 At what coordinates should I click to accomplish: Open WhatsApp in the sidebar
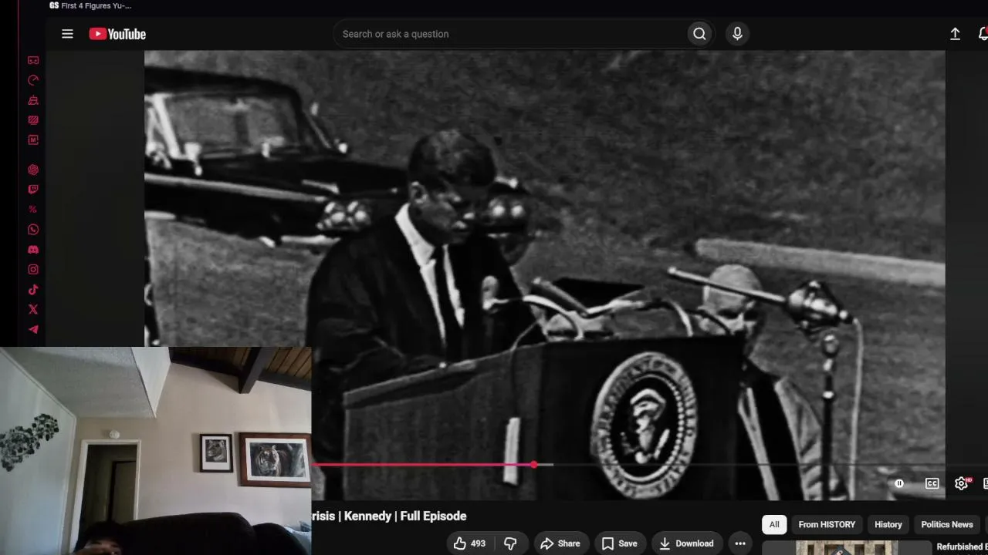pos(33,230)
